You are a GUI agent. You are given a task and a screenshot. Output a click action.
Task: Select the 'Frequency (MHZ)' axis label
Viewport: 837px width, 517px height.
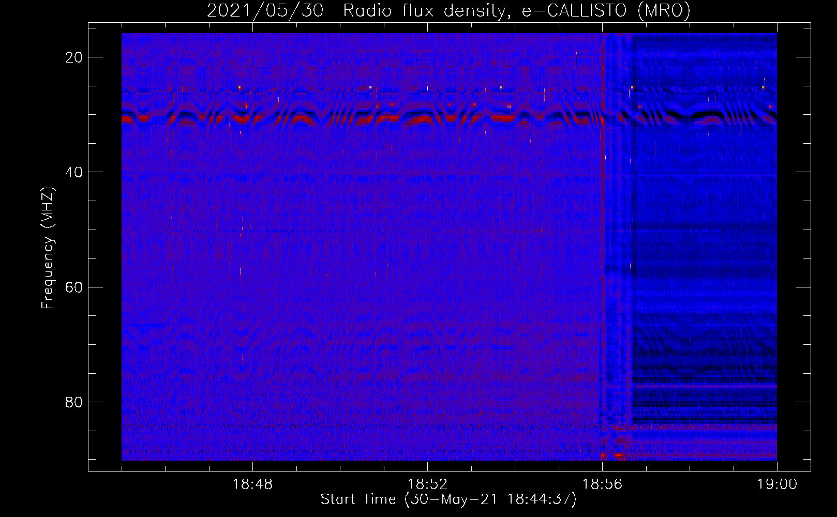point(48,248)
